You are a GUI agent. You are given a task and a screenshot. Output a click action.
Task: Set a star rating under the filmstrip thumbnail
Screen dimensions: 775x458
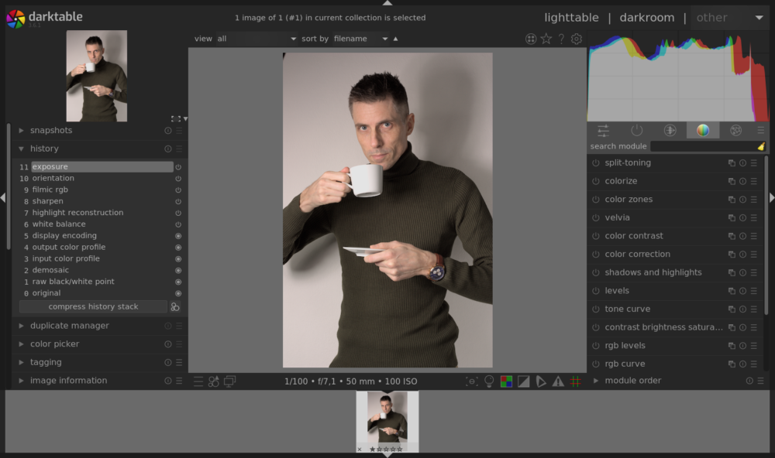(387, 449)
